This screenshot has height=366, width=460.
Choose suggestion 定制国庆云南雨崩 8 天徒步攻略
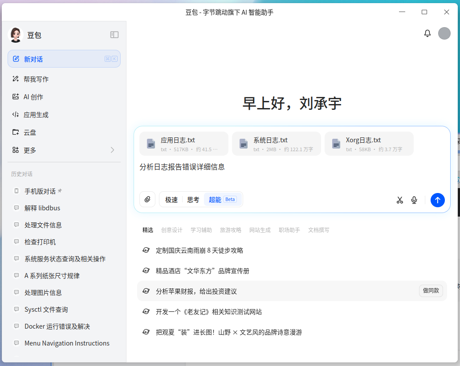(292, 250)
